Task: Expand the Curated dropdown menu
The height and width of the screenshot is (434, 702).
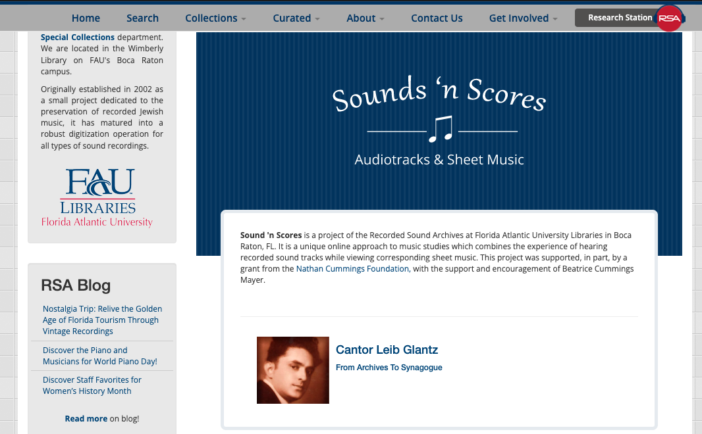Action: point(296,18)
